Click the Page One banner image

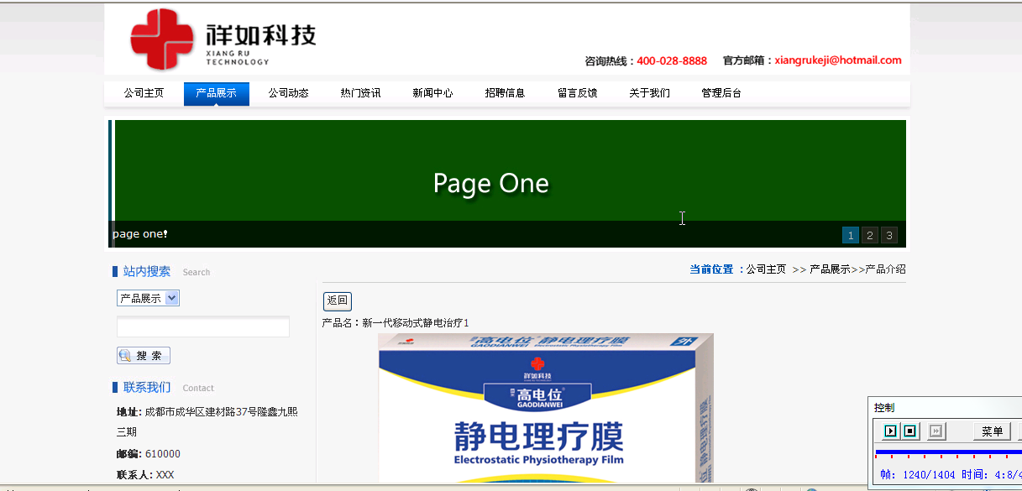coord(509,184)
